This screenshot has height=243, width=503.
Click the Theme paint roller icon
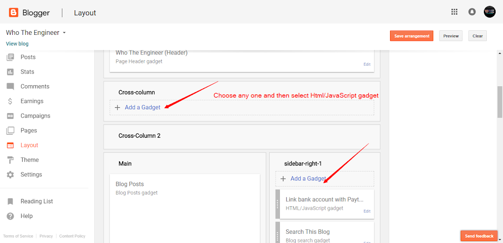[10, 160]
